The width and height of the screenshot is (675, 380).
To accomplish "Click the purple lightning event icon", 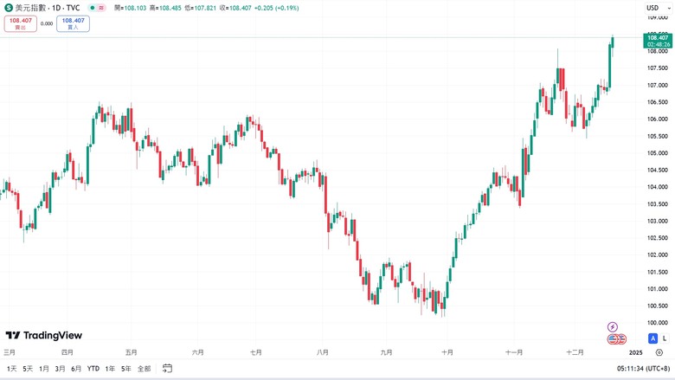I will 613,326.
